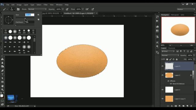Toggle lock position
Screen dimensions: 196x110
(174, 59)
